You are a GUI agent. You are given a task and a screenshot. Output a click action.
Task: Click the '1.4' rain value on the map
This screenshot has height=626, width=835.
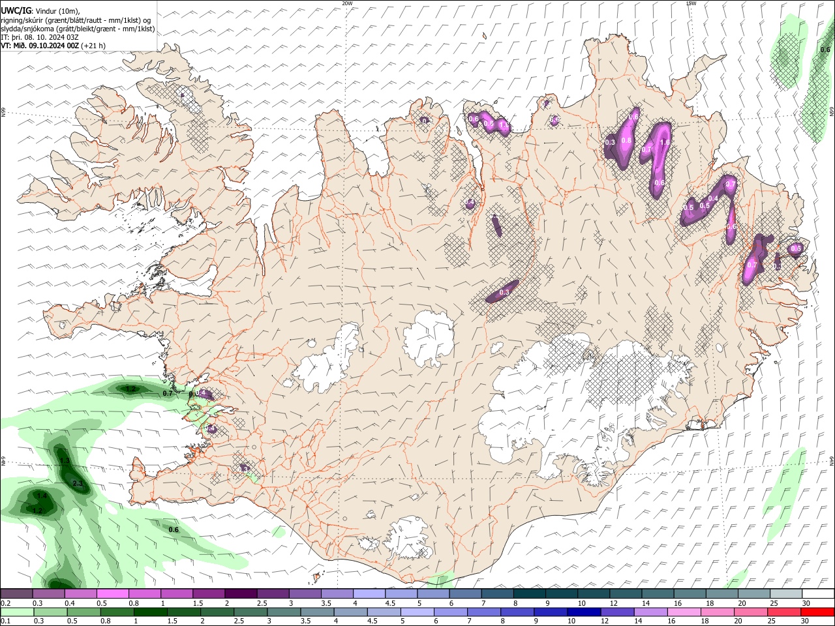pos(42,496)
